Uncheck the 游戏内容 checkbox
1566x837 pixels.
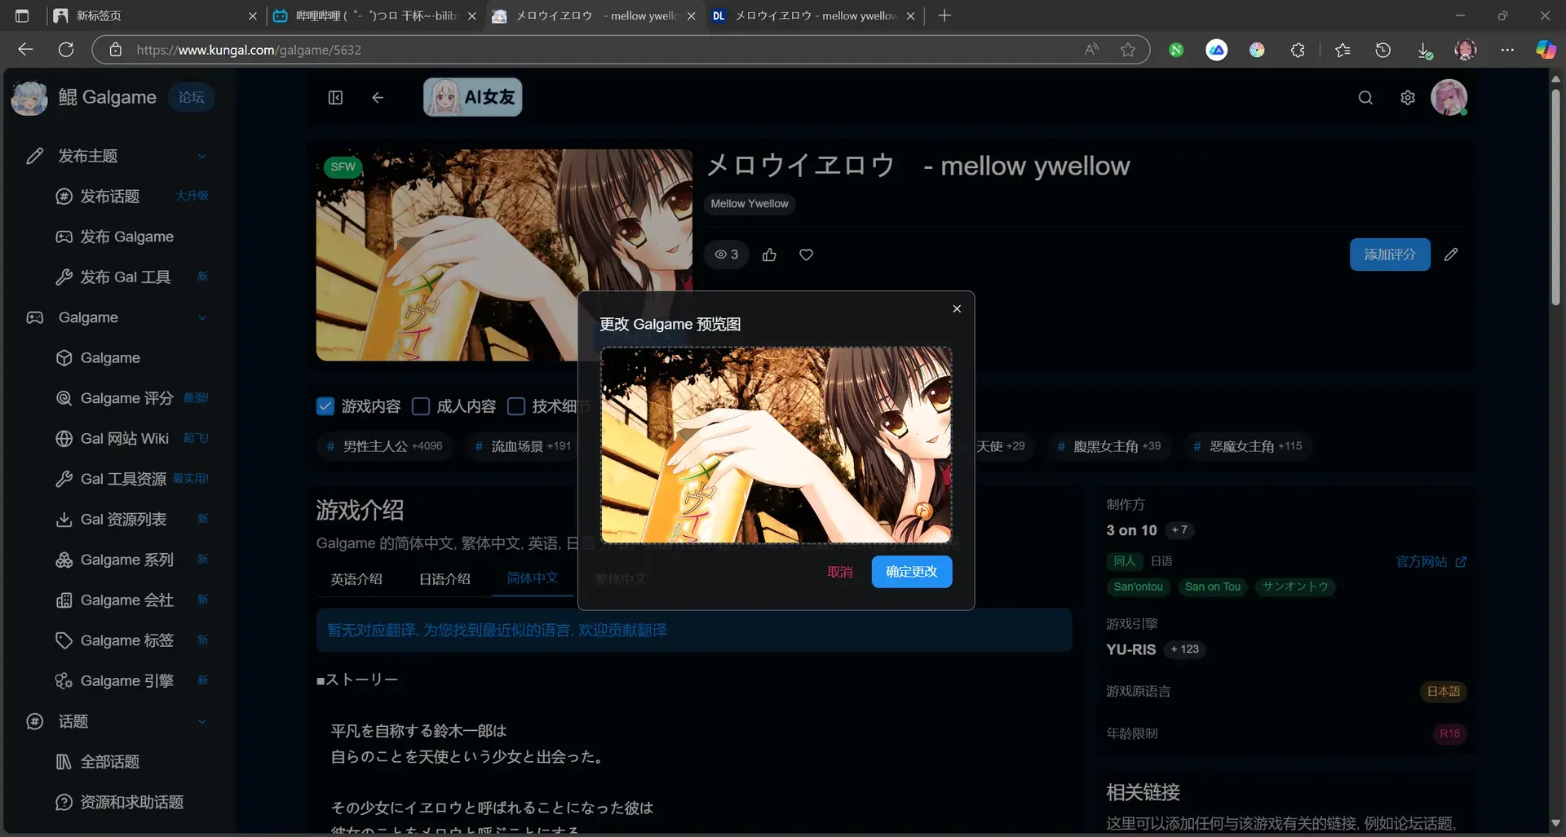click(325, 406)
